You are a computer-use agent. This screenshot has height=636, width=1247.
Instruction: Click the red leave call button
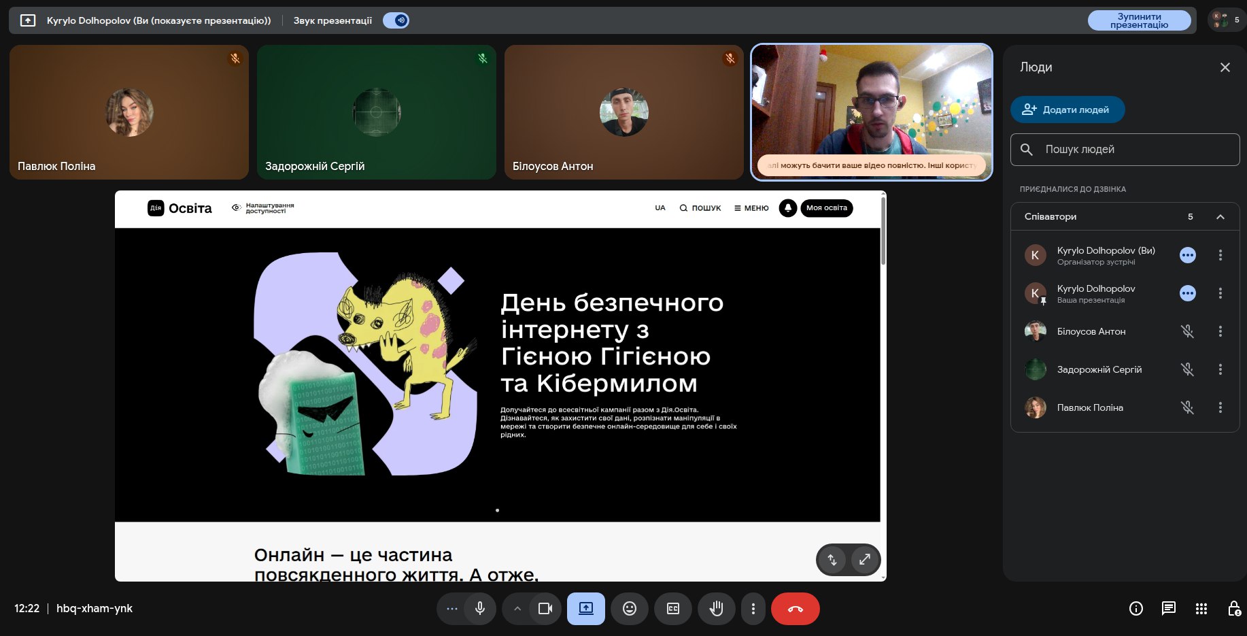click(x=795, y=609)
